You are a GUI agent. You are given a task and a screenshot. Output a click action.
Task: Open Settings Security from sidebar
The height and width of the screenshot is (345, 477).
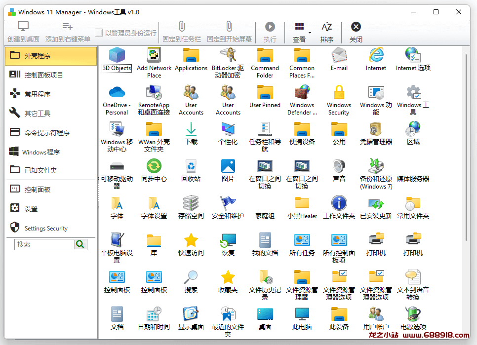(x=51, y=228)
